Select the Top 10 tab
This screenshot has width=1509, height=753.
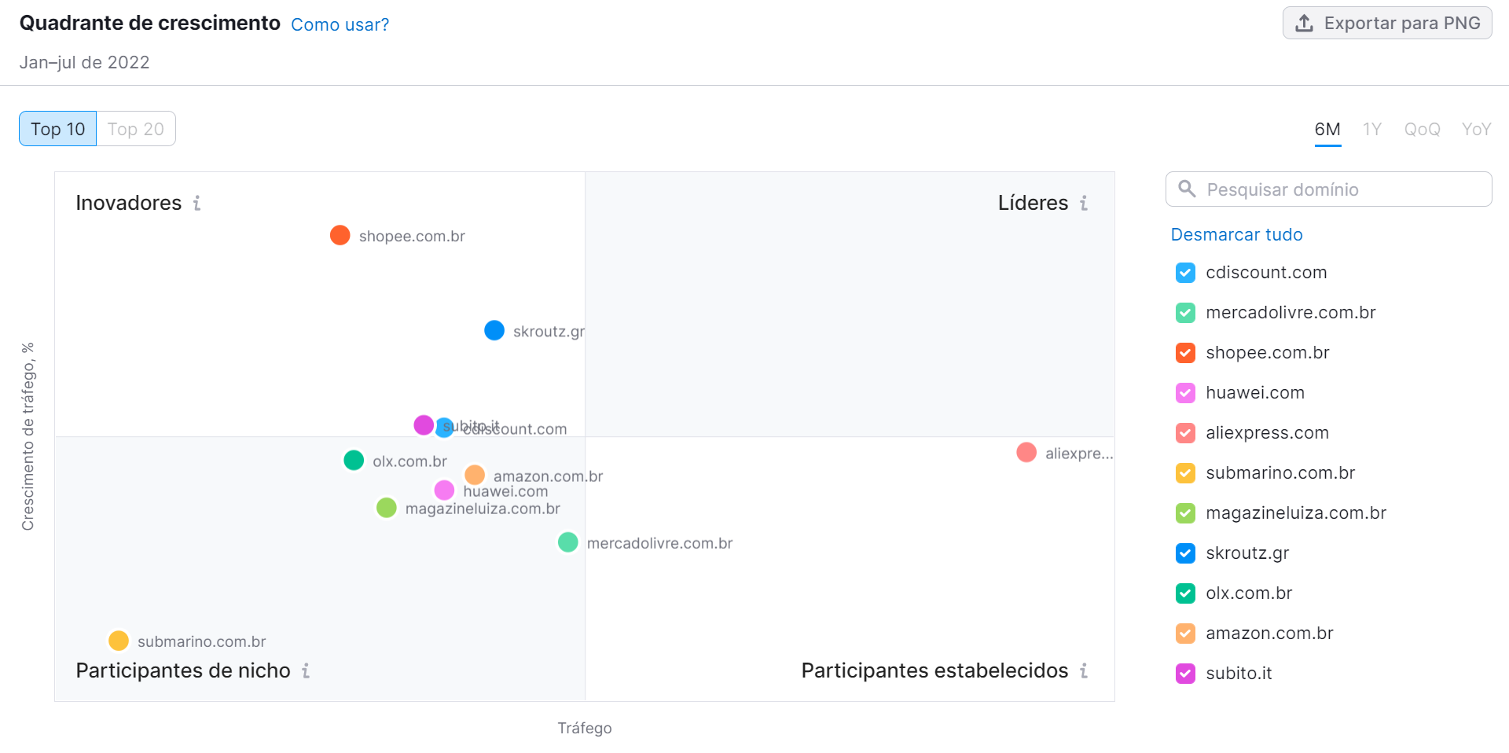click(x=58, y=129)
